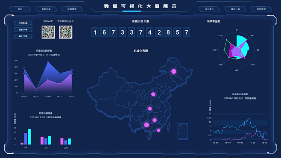Open the 系统管理 tab
The image size is (281, 158).
click(x=261, y=9)
